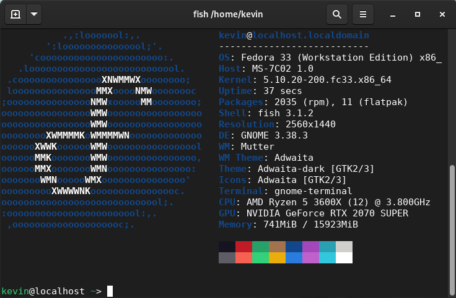Close the terminal window
The width and height of the screenshot is (456, 298).
click(x=442, y=14)
